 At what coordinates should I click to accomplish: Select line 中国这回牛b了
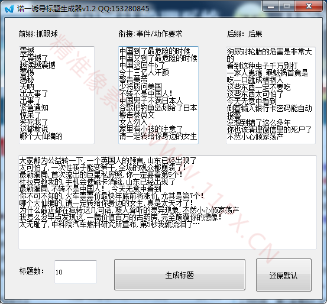click(x=142, y=65)
